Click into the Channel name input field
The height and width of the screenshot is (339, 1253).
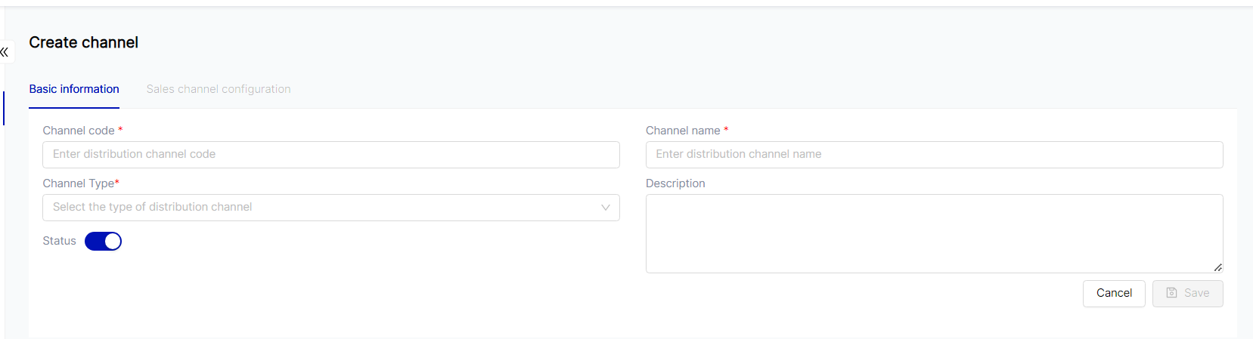tap(934, 155)
